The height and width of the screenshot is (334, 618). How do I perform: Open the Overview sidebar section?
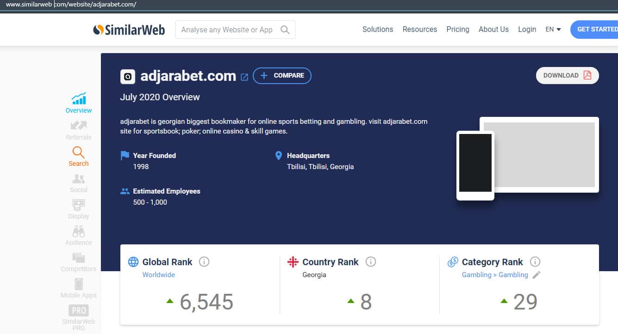click(x=79, y=103)
